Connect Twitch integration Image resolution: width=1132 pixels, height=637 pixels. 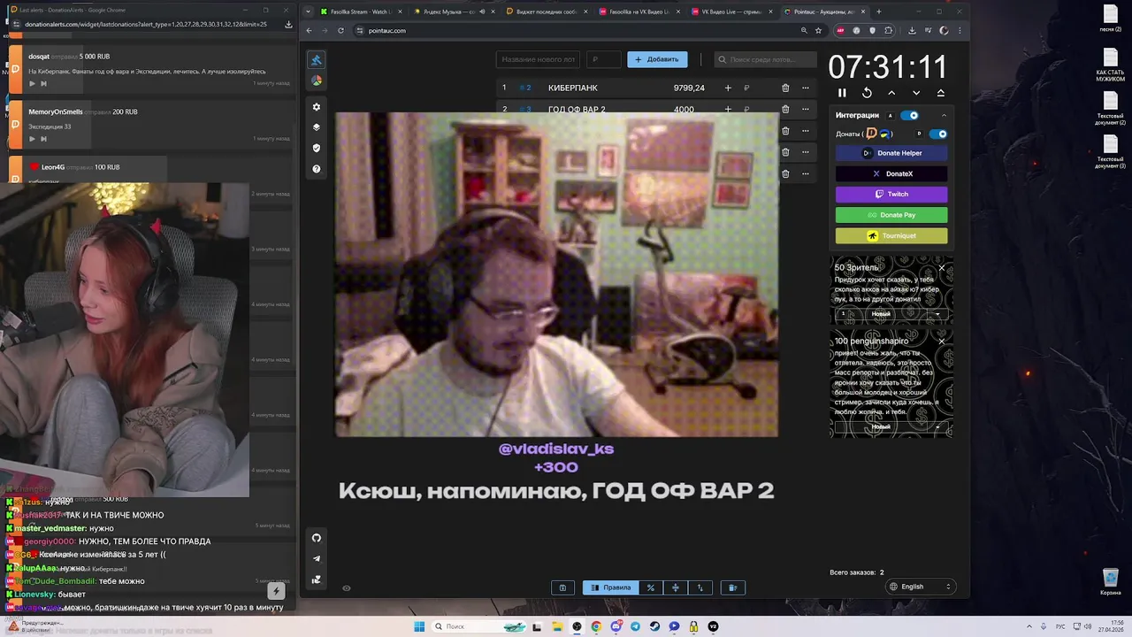pos(891,194)
